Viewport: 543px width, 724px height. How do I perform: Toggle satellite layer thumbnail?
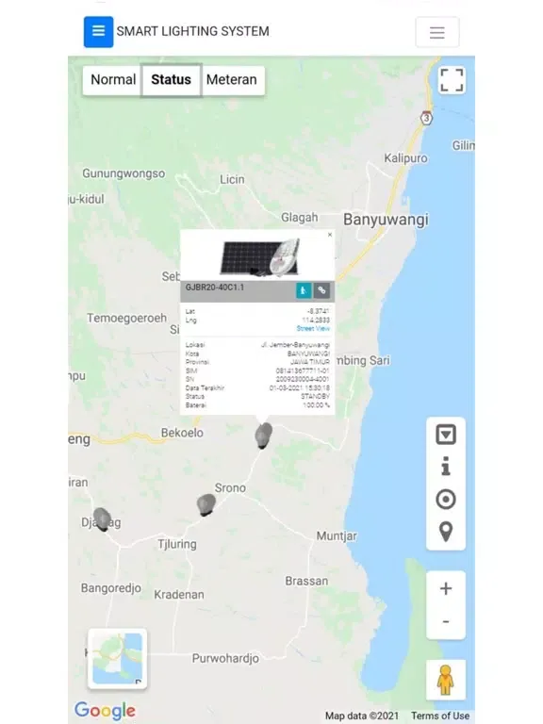[117, 658]
